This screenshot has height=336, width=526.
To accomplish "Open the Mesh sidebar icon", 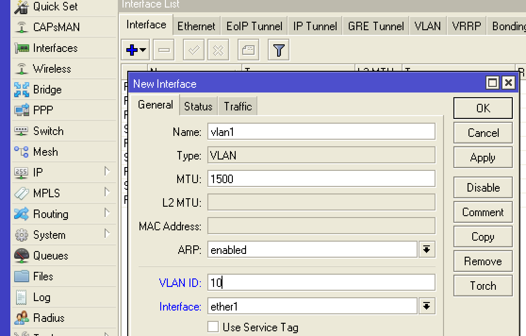I will (22, 152).
